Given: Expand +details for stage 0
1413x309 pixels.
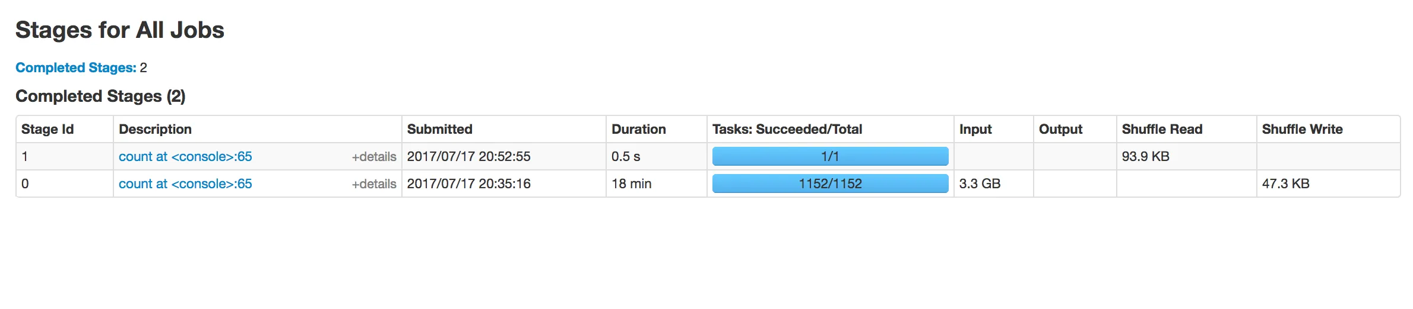Looking at the screenshot, I should 373,184.
